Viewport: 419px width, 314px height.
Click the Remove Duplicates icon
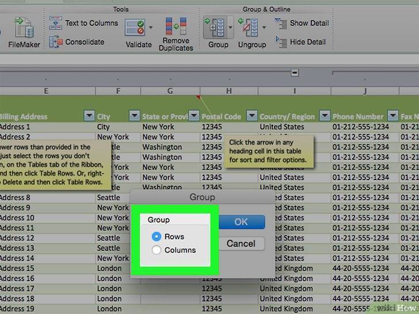[176, 26]
